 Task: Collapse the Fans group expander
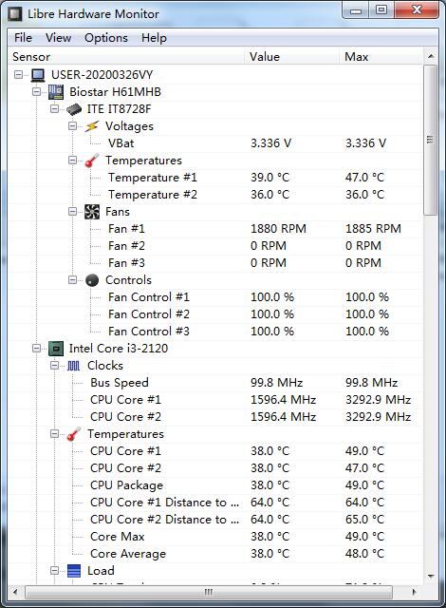(x=72, y=212)
